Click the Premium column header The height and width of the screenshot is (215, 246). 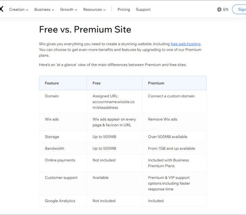tap(156, 83)
